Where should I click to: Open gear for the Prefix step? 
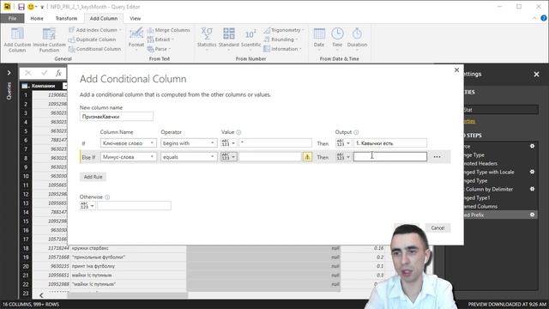pos(532,215)
